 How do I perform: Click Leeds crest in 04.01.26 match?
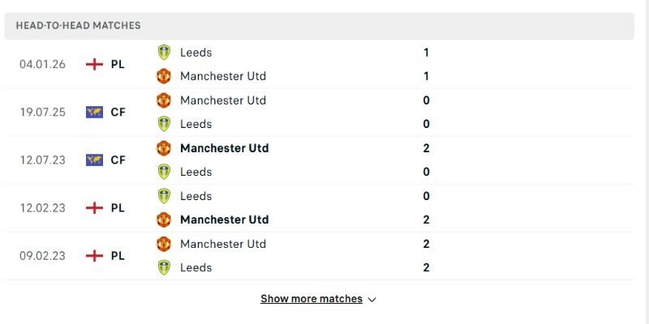[x=164, y=53]
